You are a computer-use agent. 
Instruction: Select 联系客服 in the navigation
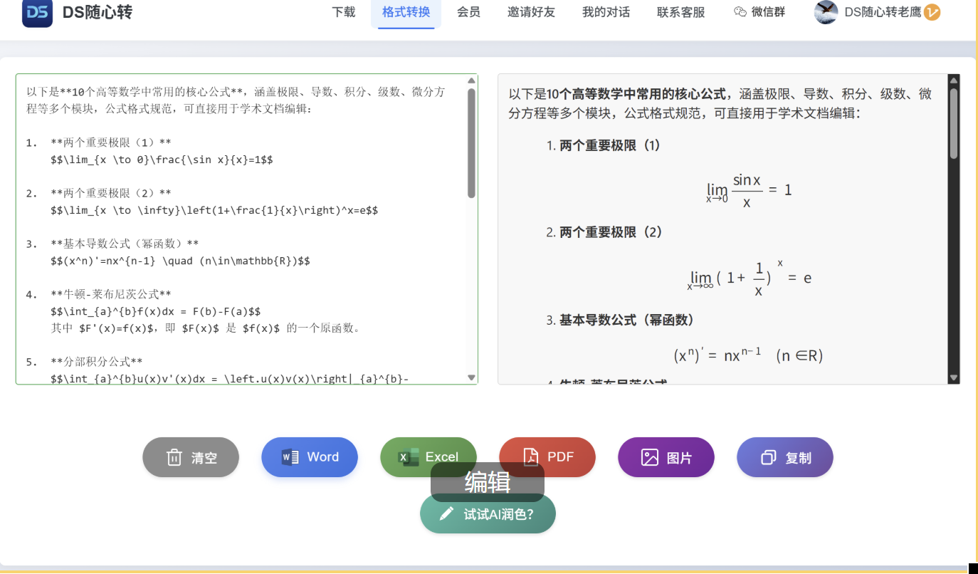coord(681,12)
